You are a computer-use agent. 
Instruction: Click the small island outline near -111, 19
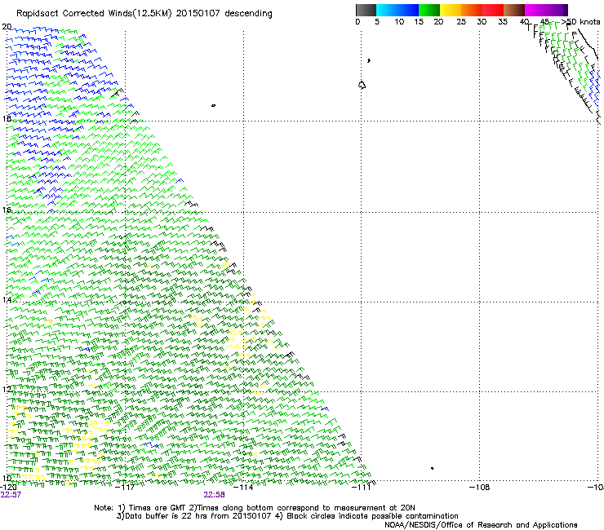pyautogui.click(x=362, y=85)
